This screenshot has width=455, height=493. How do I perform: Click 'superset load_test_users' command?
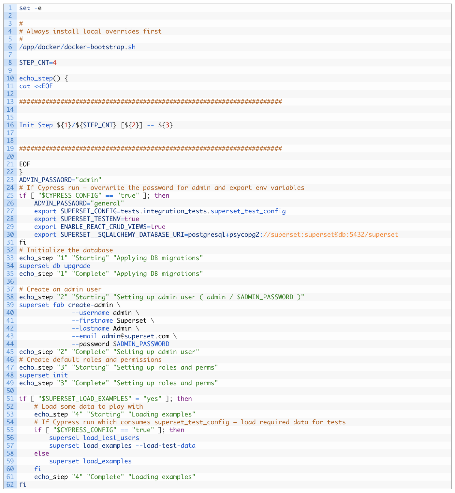(94, 438)
